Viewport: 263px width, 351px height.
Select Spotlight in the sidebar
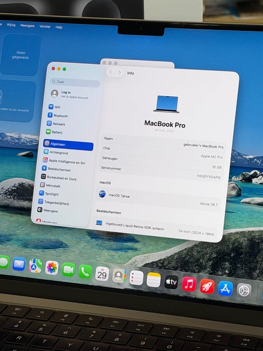point(49,194)
